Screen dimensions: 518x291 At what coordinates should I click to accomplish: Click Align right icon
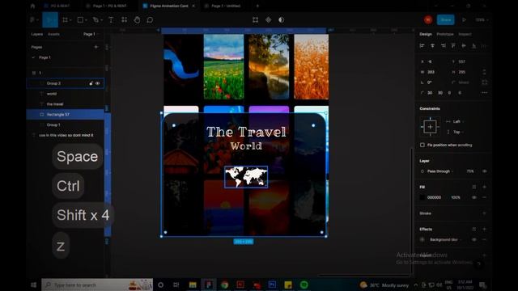point(443,46)
